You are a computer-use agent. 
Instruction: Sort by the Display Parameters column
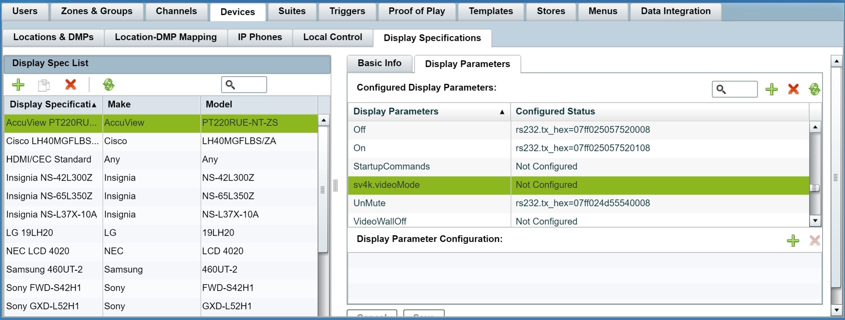(x=395, y=111)
